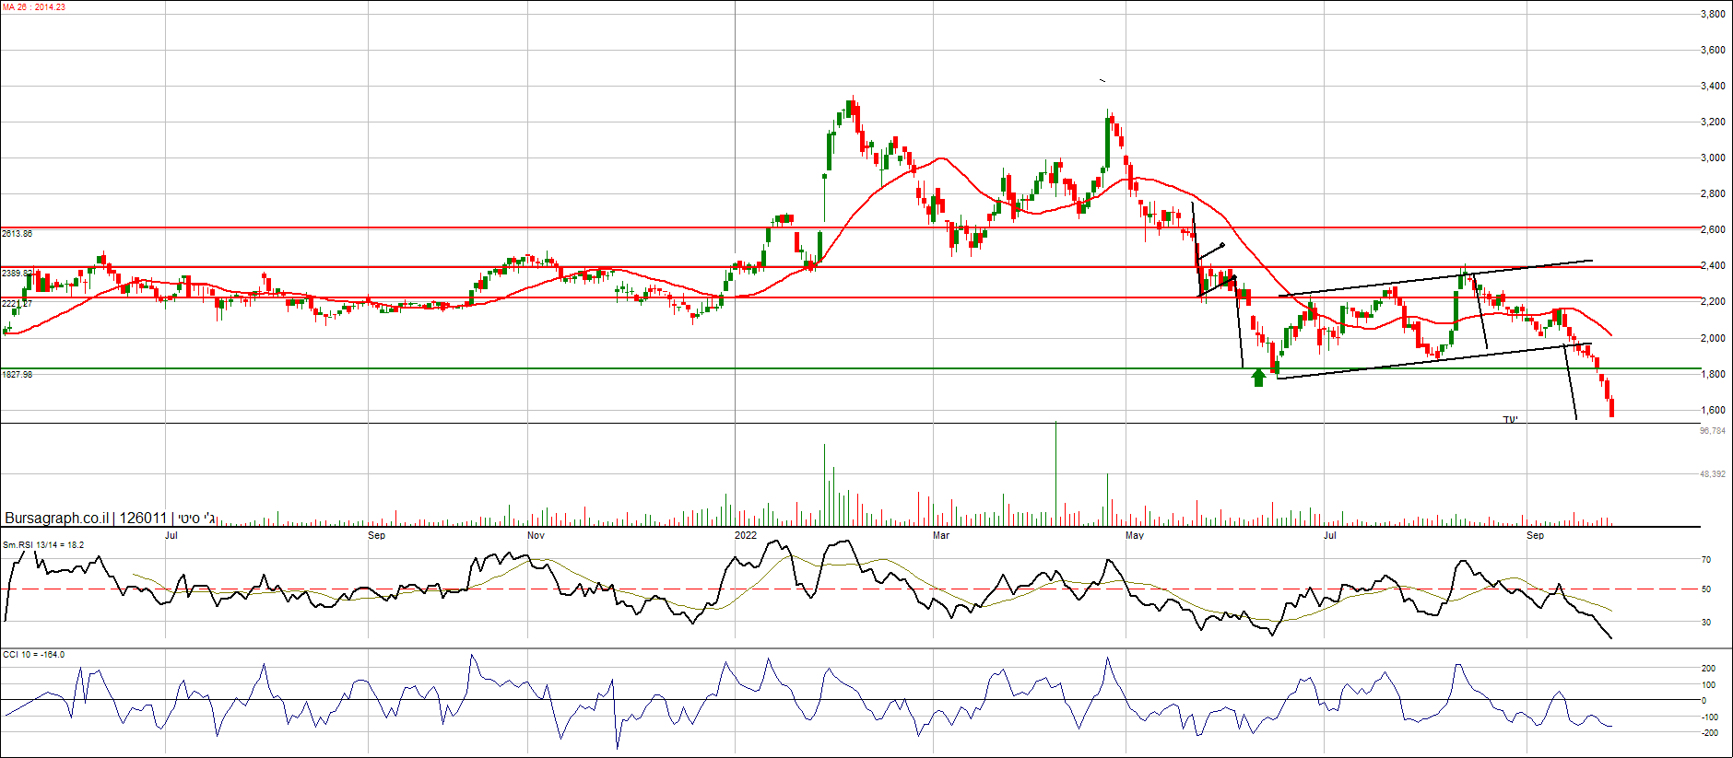Viewport: 1733px width, 758px height.
Task: Click the RSI axis value 70
Action: click(x=1706, y=560)
